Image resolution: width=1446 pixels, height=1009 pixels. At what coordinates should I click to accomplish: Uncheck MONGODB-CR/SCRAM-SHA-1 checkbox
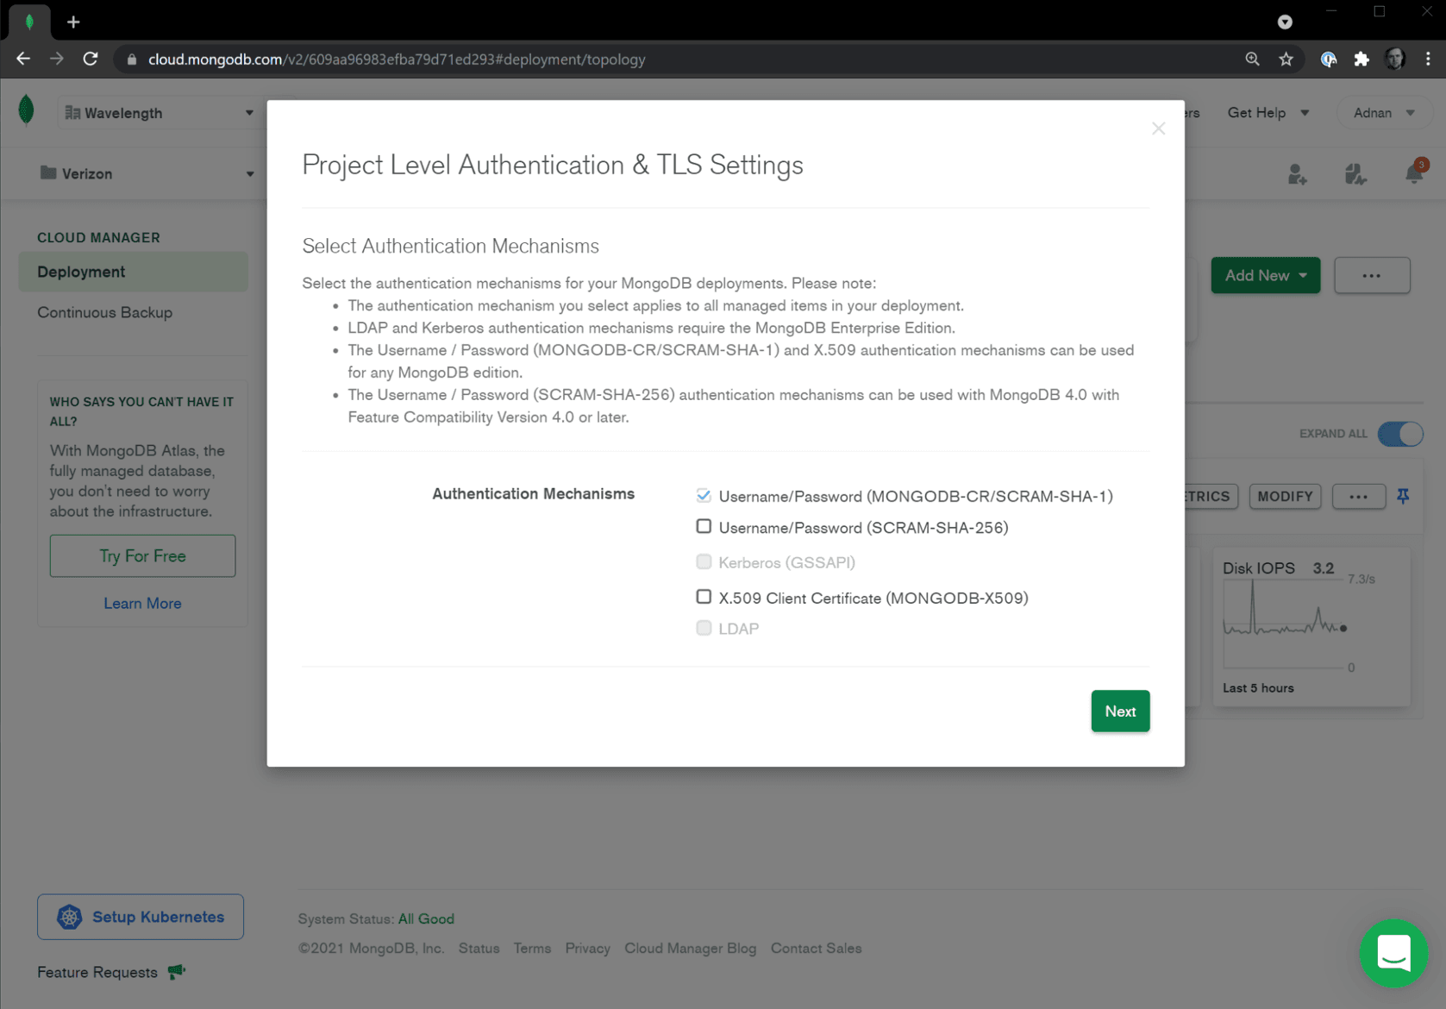point(704,496)
